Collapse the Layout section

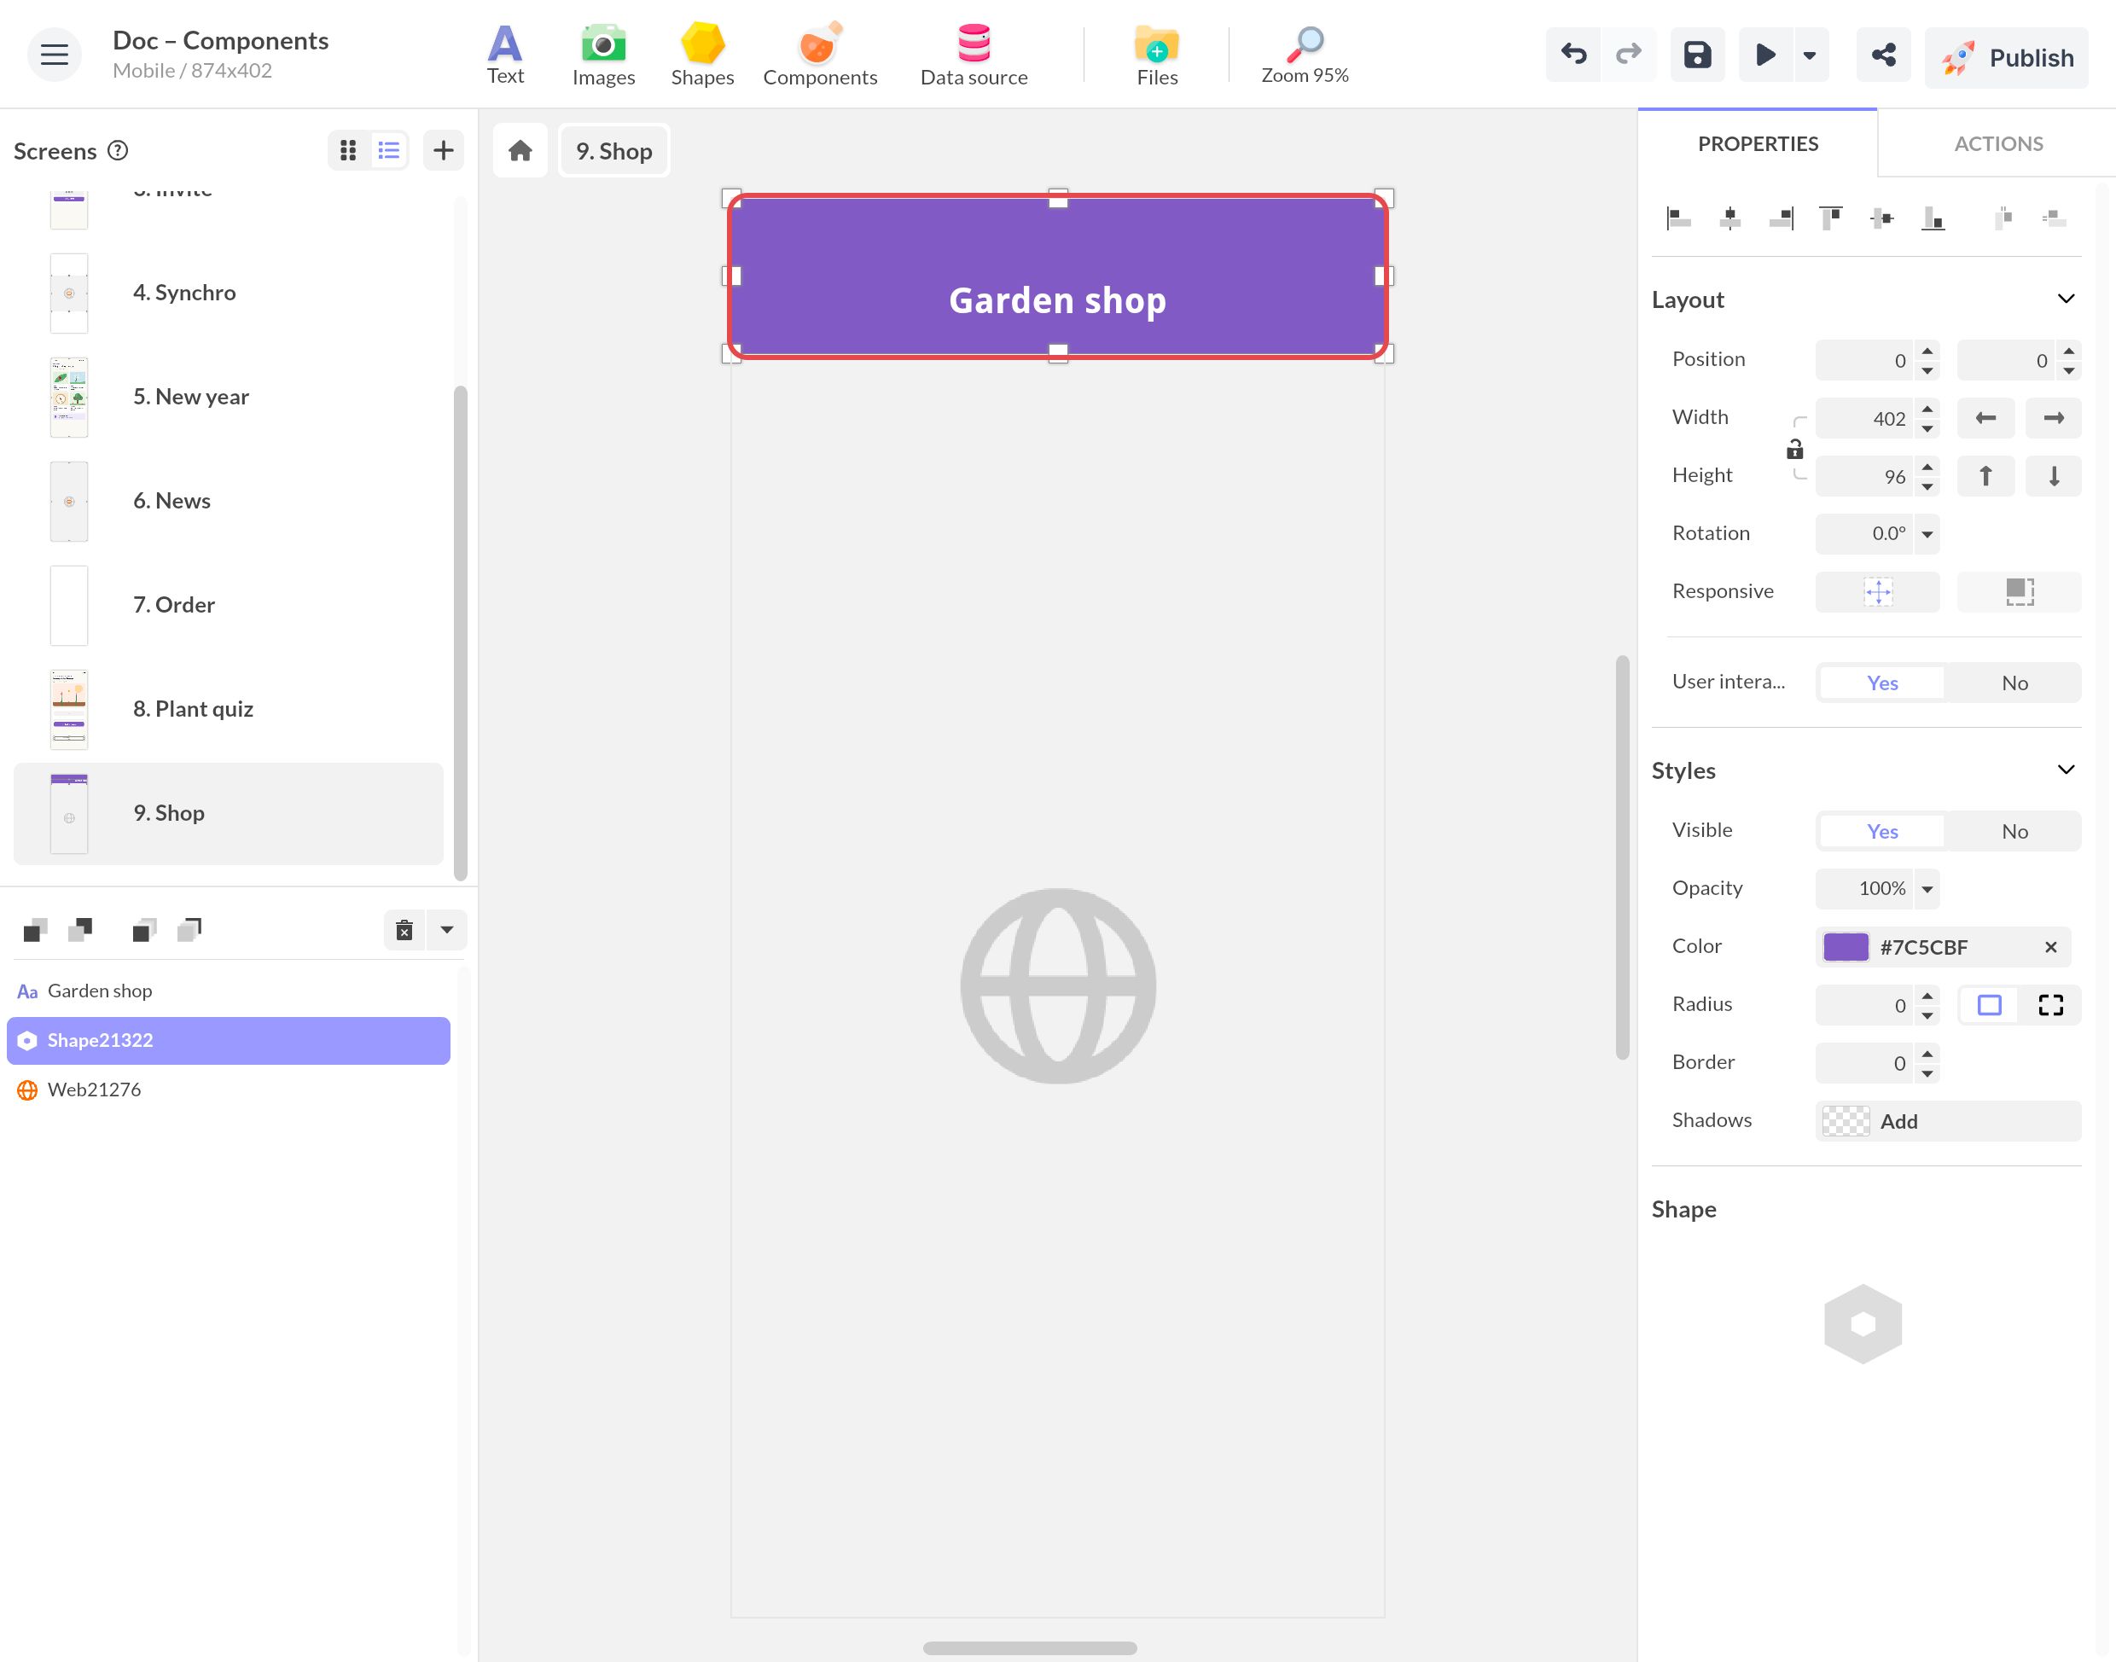(2067, 299)
